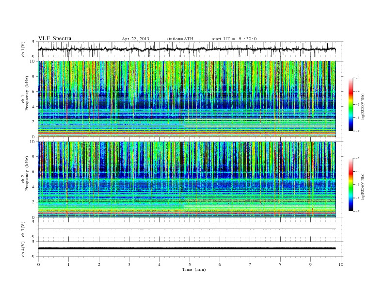384x297 pixels.
Task: Click the "Time (min)" x-axis label
Action: point(194,269)
